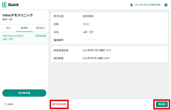Click the 名称未設定 value for 受付科目
This screenshot has height=110, width=171.
tap(88, 16)
